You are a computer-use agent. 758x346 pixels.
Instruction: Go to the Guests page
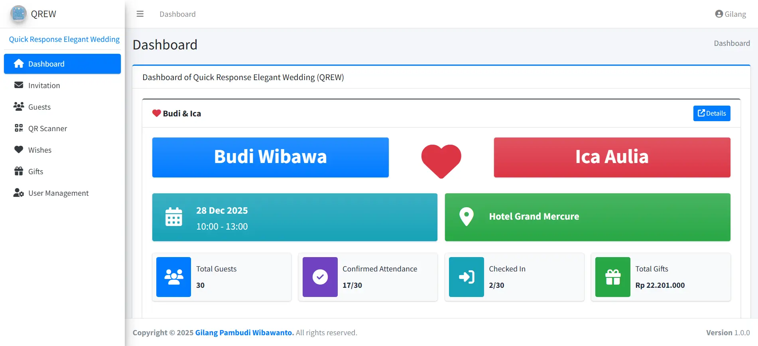click(x=39, y=107)
